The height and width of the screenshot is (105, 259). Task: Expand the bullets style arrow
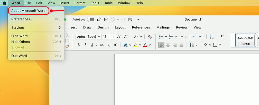pyautogui.click(x=166, y=37)
